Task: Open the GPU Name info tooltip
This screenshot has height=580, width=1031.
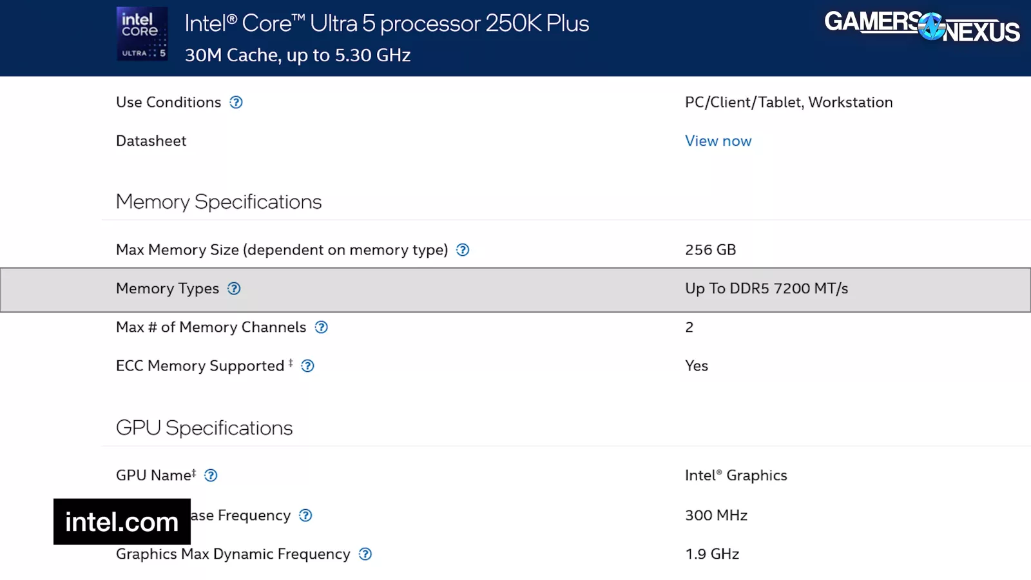Action: (x=211, y=476)
